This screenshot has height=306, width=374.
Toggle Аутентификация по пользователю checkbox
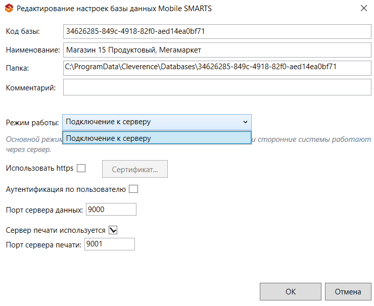(x=133, y=189)
